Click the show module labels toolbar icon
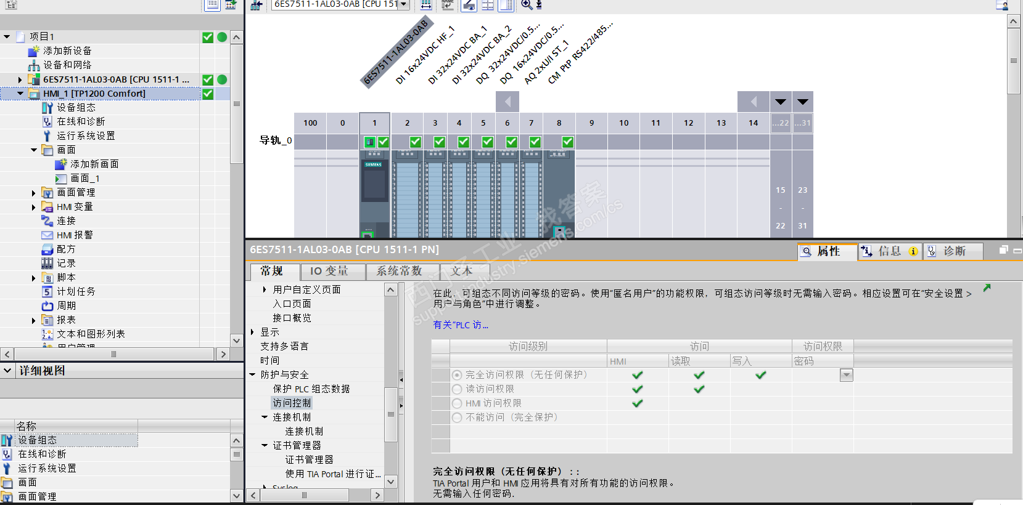This screenshot has width=1023, height=505. 468,5
